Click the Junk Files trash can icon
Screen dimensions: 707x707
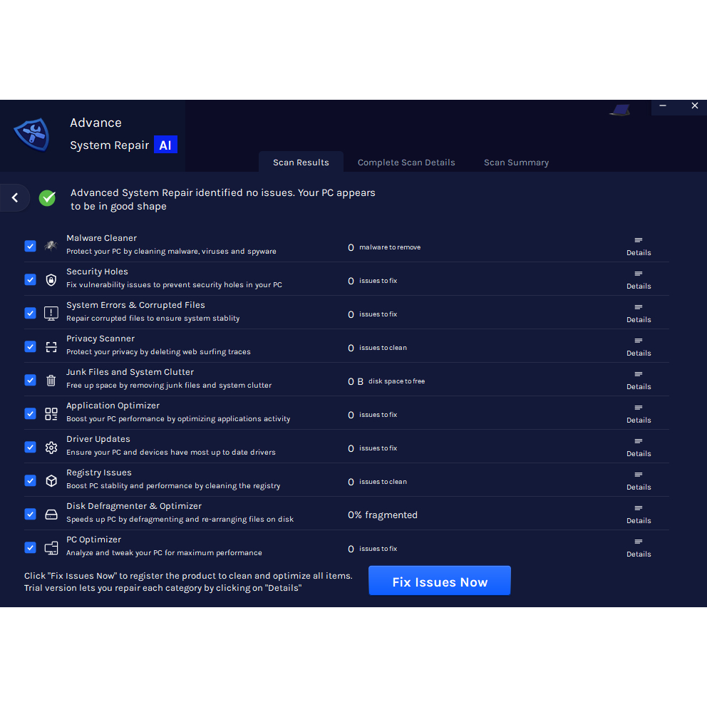[x=51, y=381]
